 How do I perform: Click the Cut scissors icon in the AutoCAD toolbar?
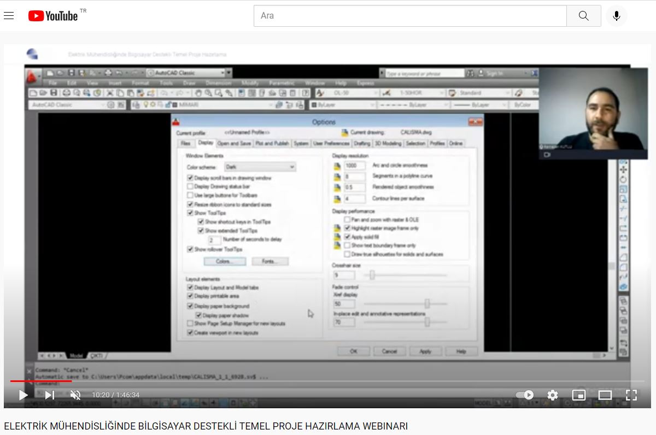(110, 93)
